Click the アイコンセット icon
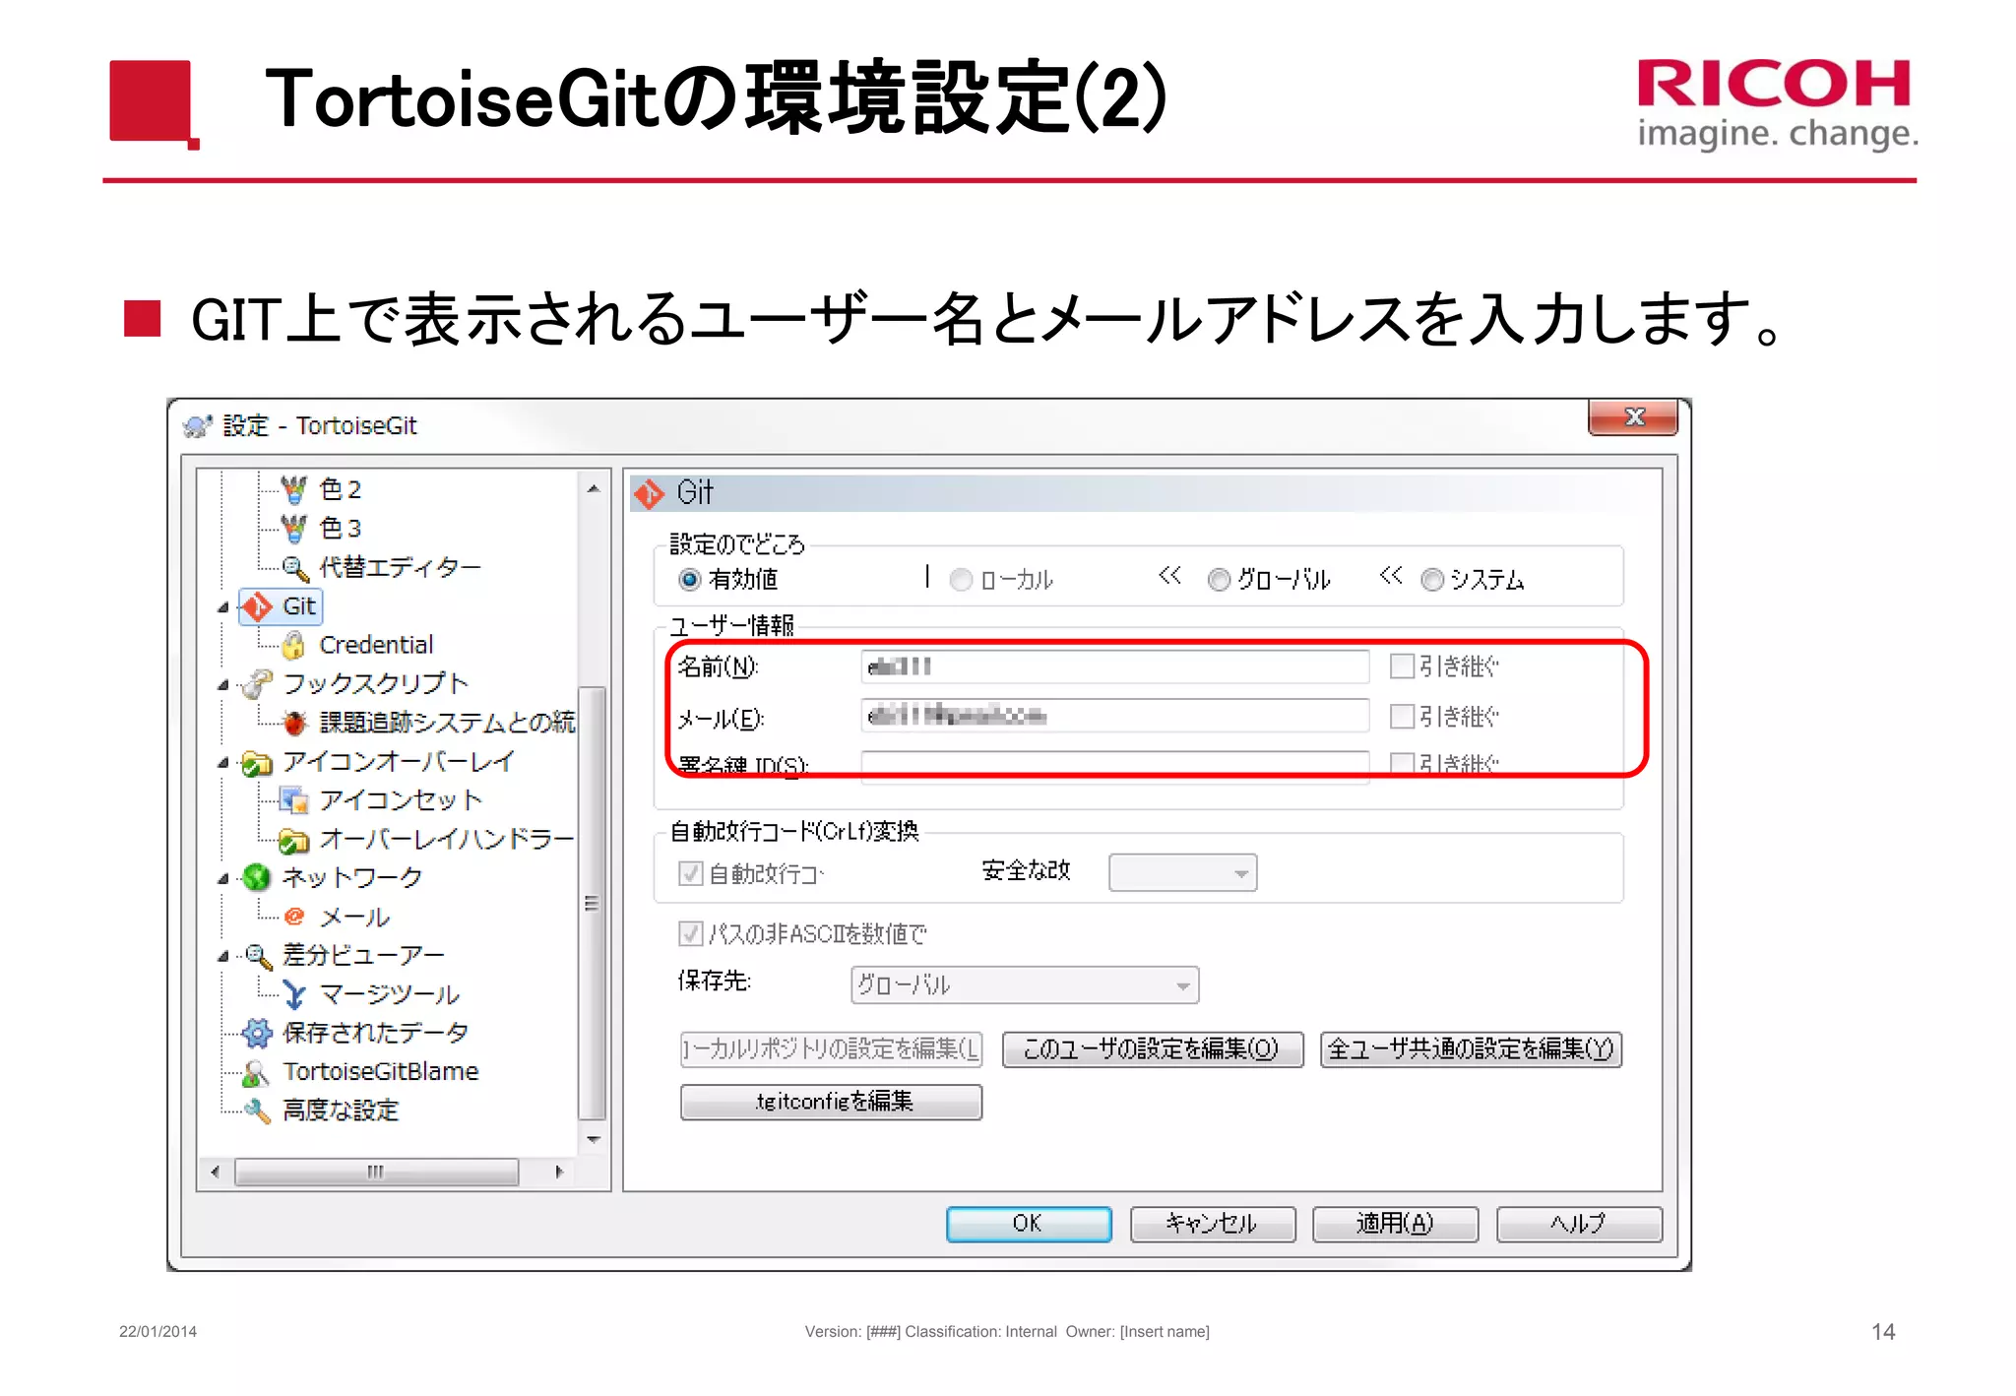The height and width of the screenshot is (1396, 2016). click(x=294, y=800)
